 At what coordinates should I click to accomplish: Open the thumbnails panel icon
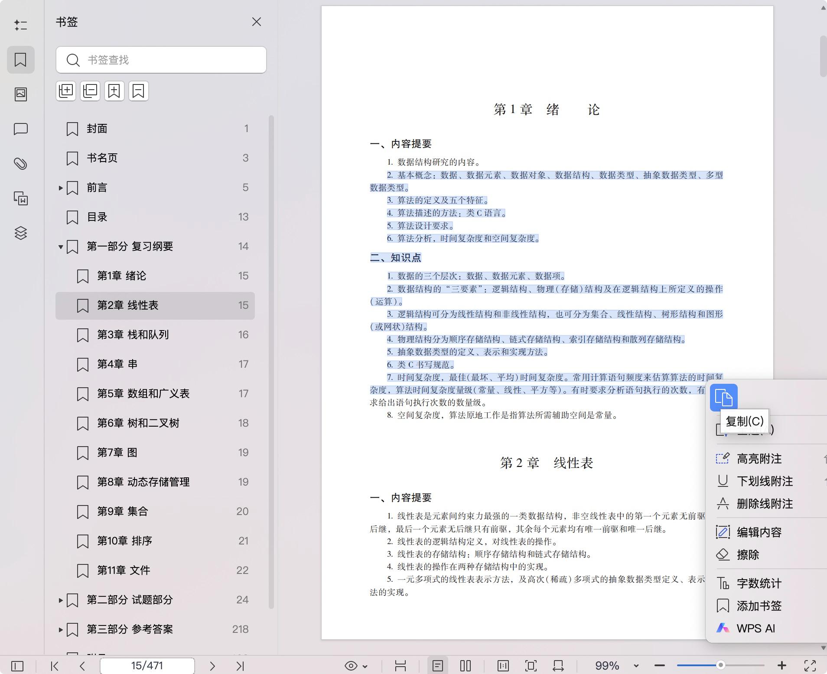click(x=20, y=94)
